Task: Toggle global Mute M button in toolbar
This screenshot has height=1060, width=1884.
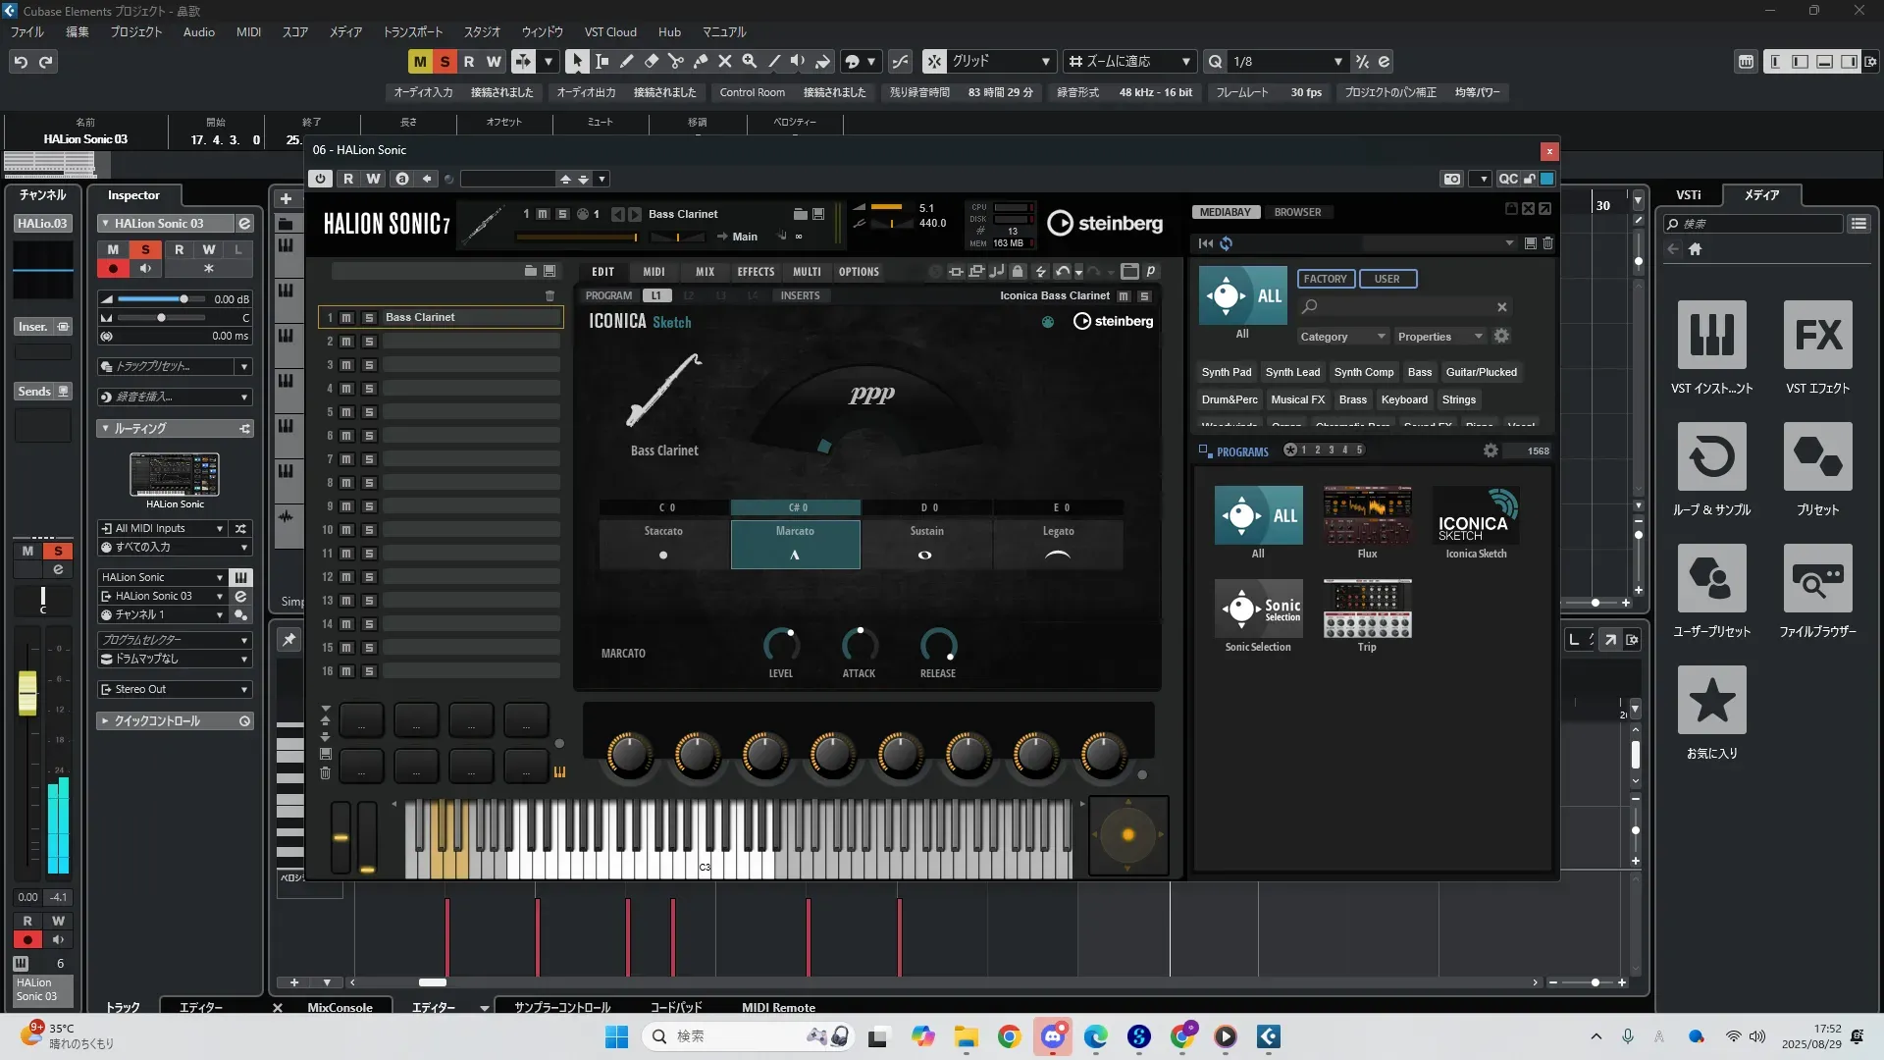Action: point(420,62)
